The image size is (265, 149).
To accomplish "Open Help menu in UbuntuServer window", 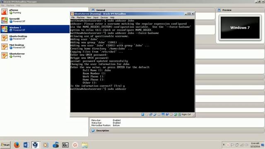I will (112, 17).
